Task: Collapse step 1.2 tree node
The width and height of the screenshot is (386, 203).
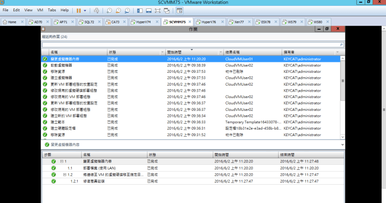Action: (65, 174)
